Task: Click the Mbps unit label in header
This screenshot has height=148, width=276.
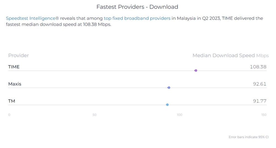Action: point(262,56)
